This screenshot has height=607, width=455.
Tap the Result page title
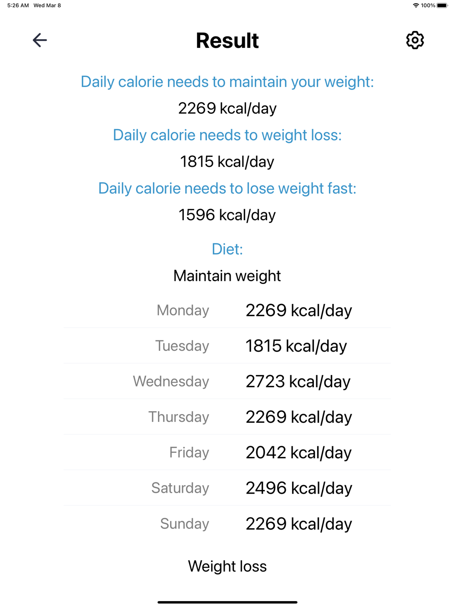point(227,40)
